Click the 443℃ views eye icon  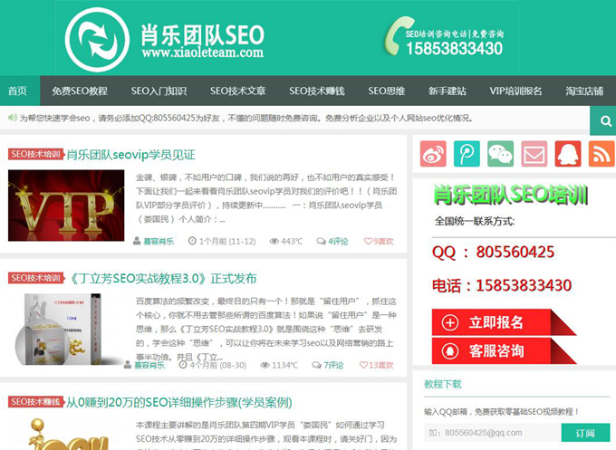(x=274, y=241)
